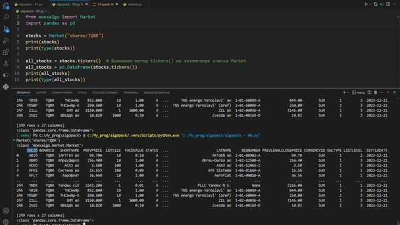The image size is (400, 225).
Task: Split the editor to the right
Action: click(x=388, y=4)
